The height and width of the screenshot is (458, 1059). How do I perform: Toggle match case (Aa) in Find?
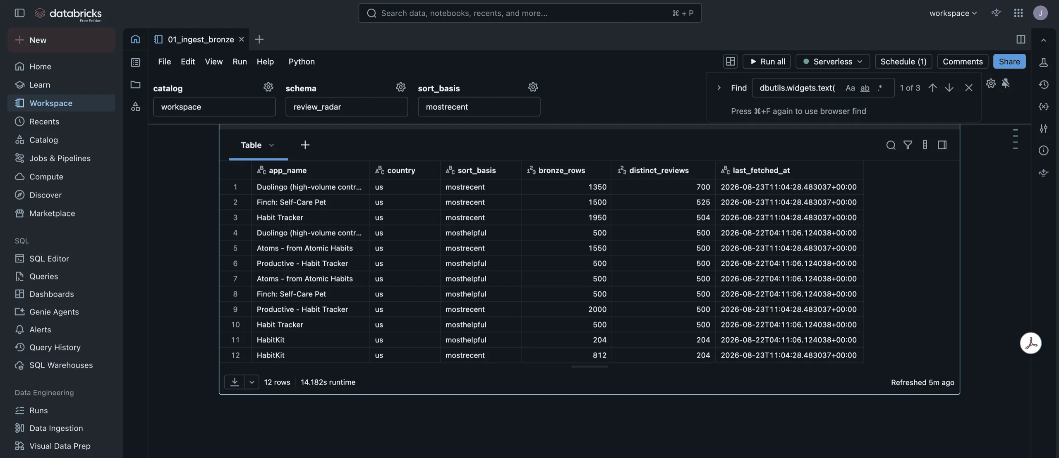[x=850, y=88]
